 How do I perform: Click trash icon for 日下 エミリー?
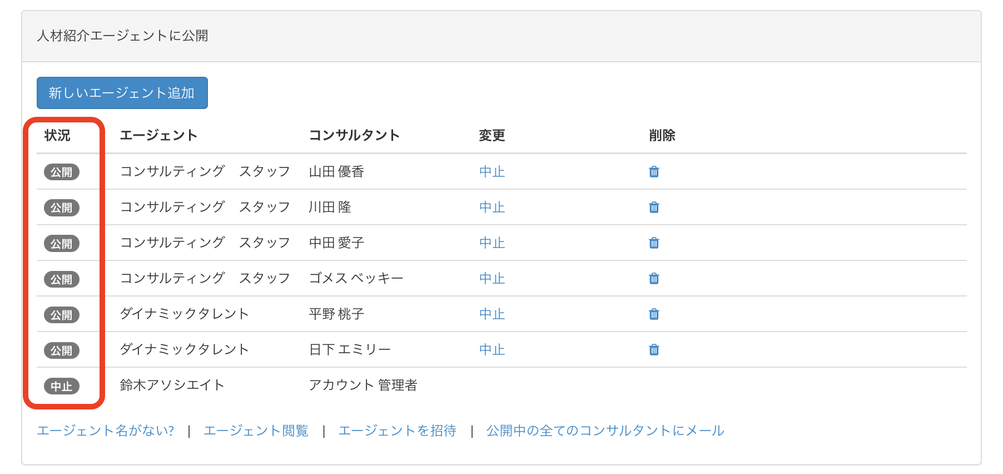(x=654, y=350)
